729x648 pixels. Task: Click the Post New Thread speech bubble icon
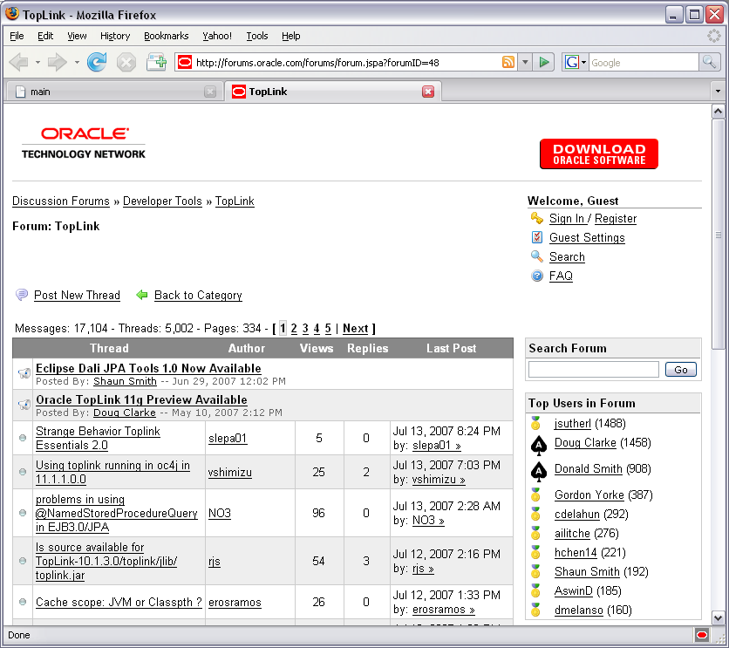coord(22,295)
